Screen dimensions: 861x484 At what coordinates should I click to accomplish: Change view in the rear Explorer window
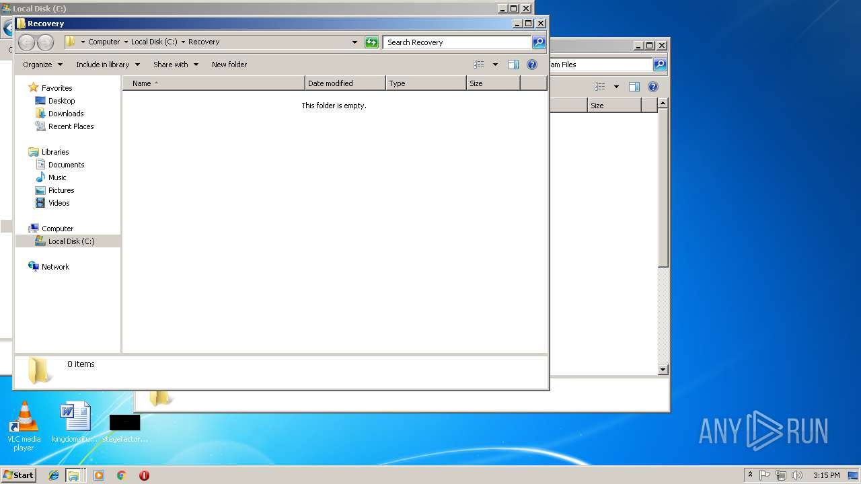(x=600, y=87)
